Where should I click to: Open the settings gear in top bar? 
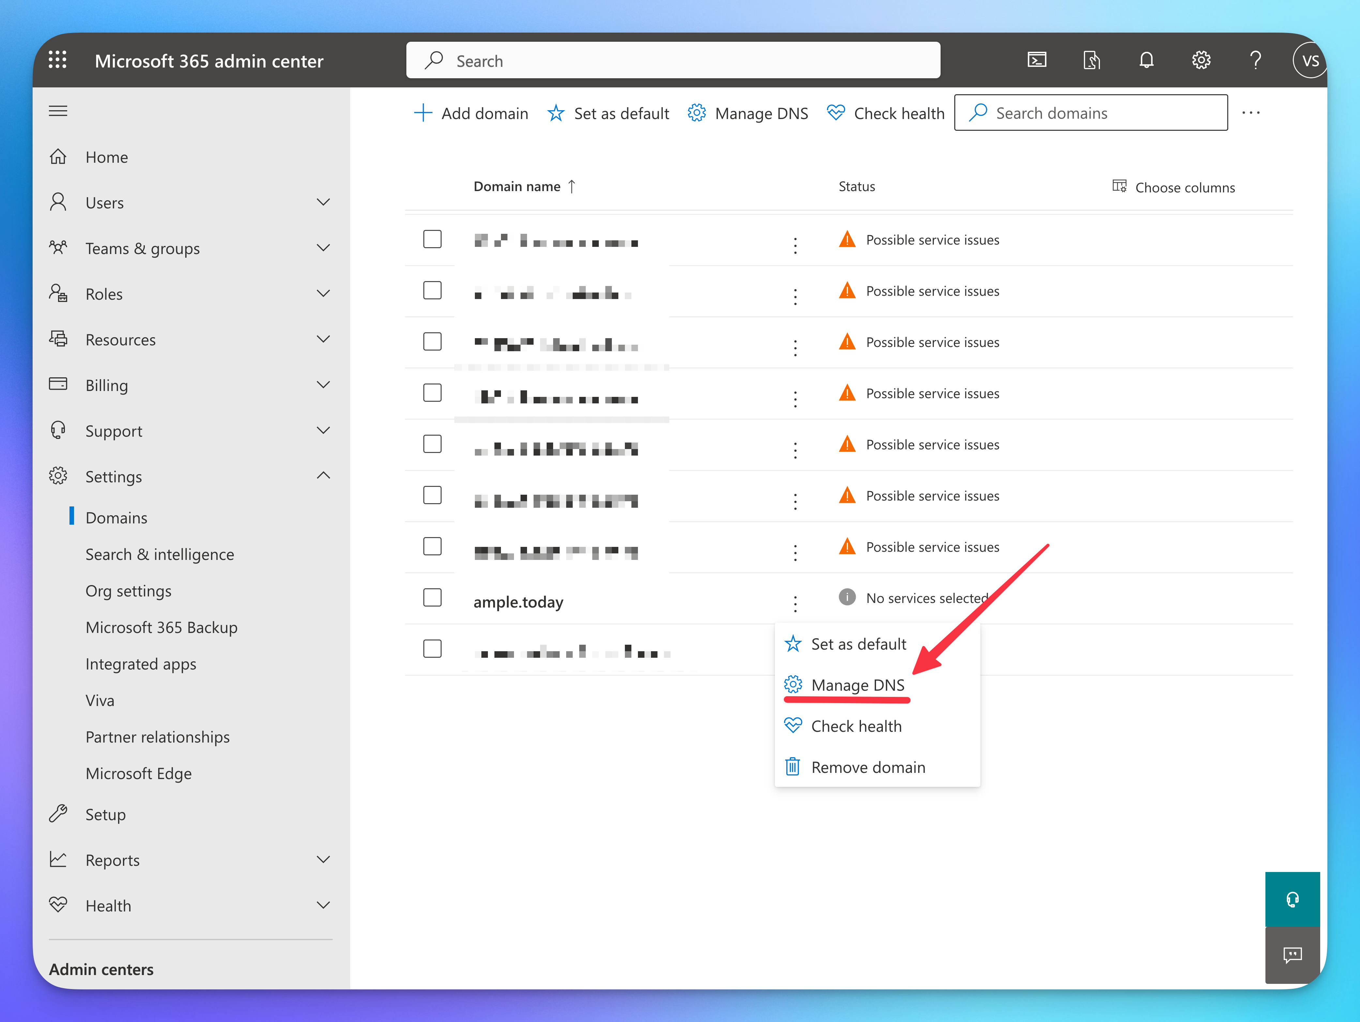[x=1201, y=60]
